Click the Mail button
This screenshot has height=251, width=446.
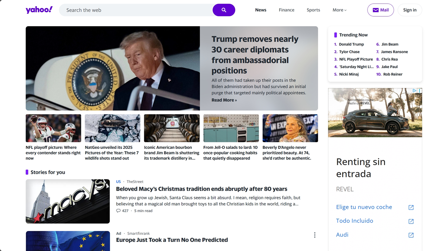point(380,10)
